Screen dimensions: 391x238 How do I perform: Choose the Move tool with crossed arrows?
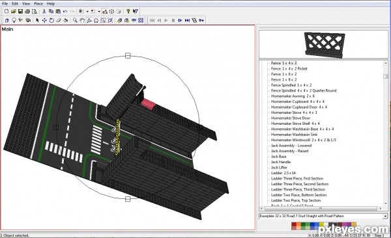44,20
